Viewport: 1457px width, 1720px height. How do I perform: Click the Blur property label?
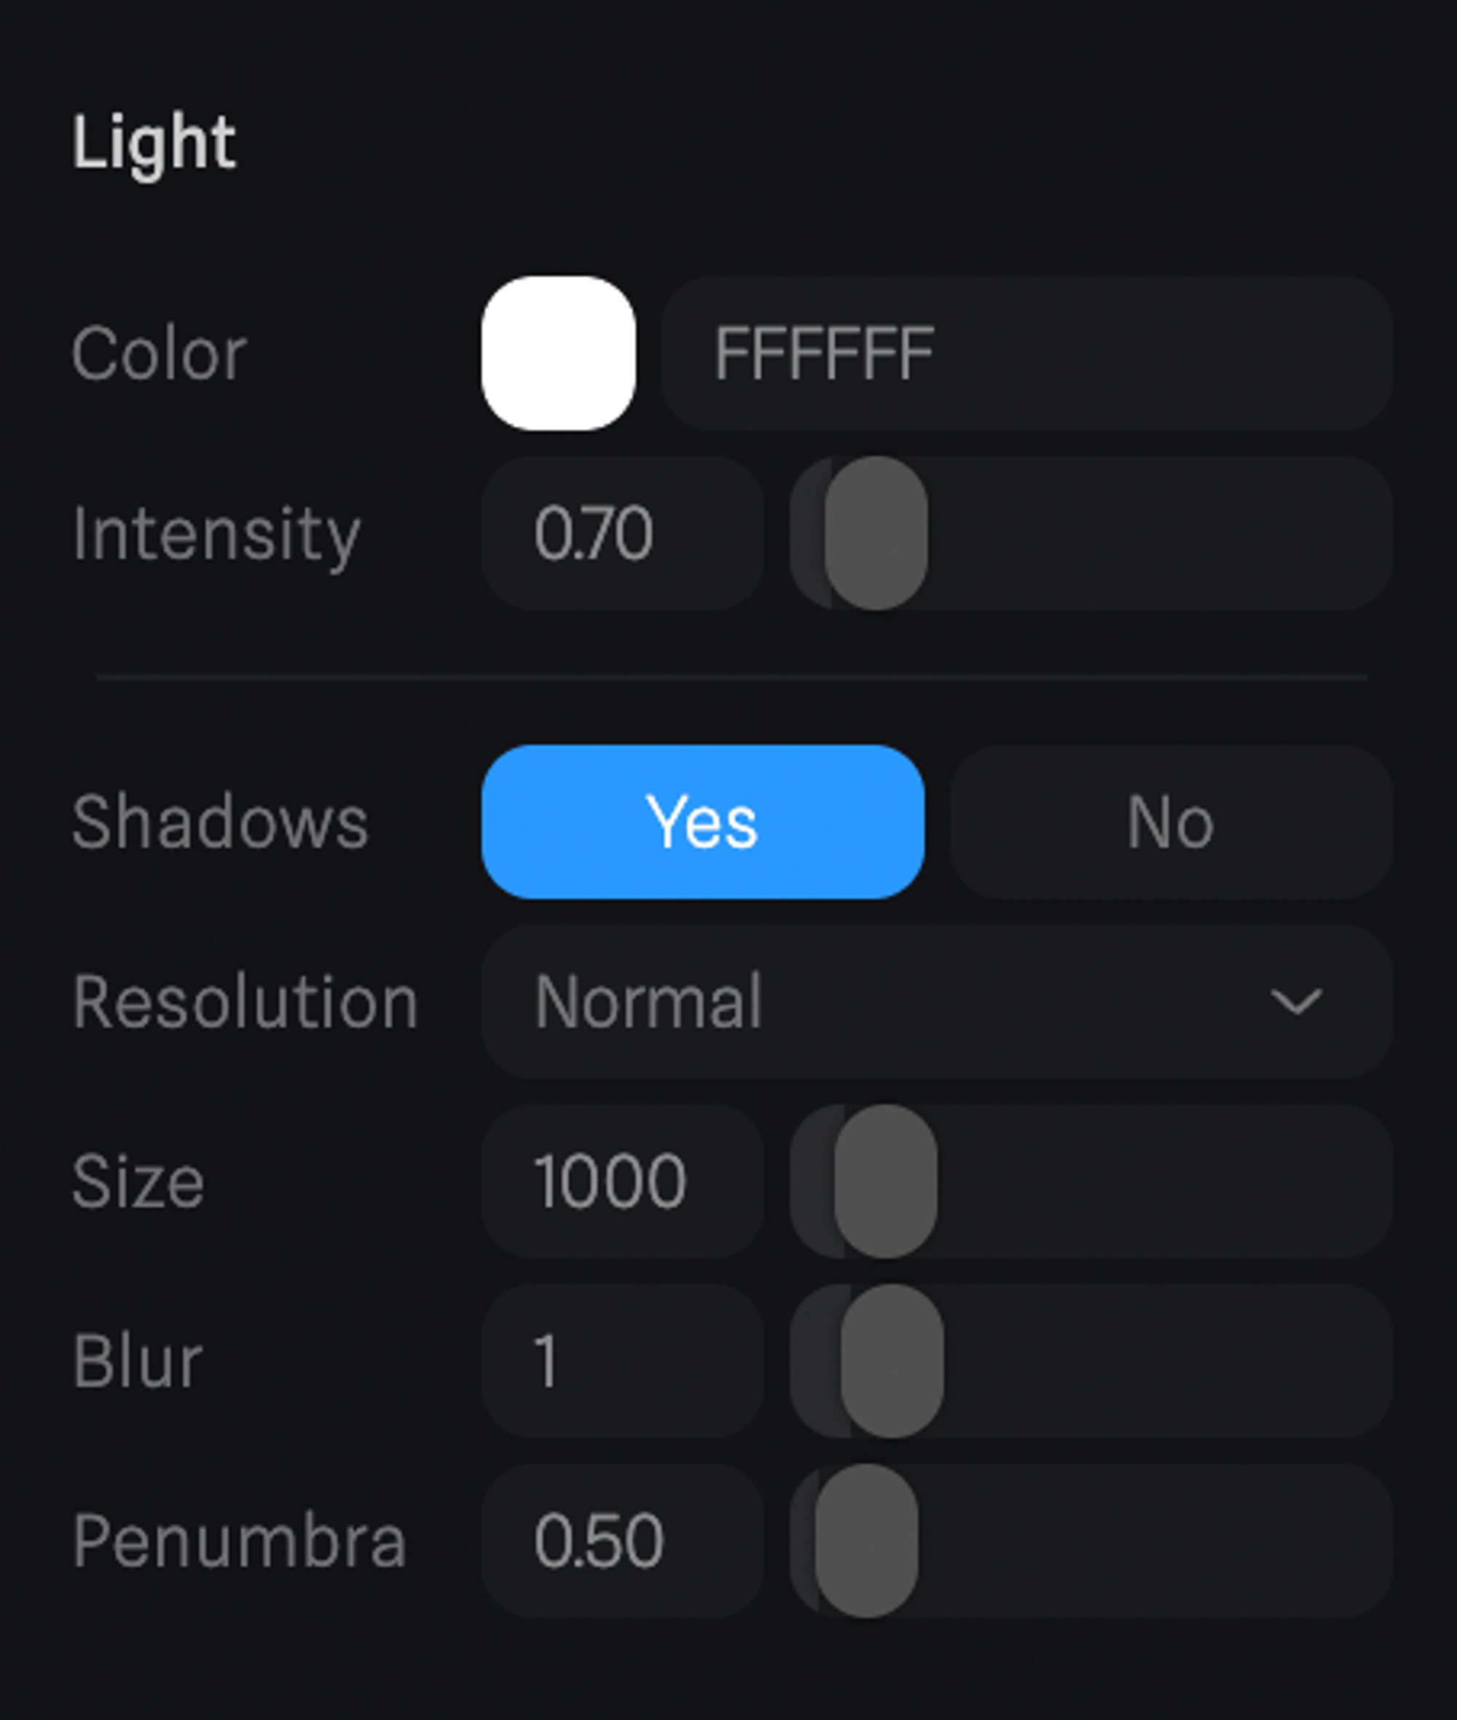click(x=137, y=1362)
